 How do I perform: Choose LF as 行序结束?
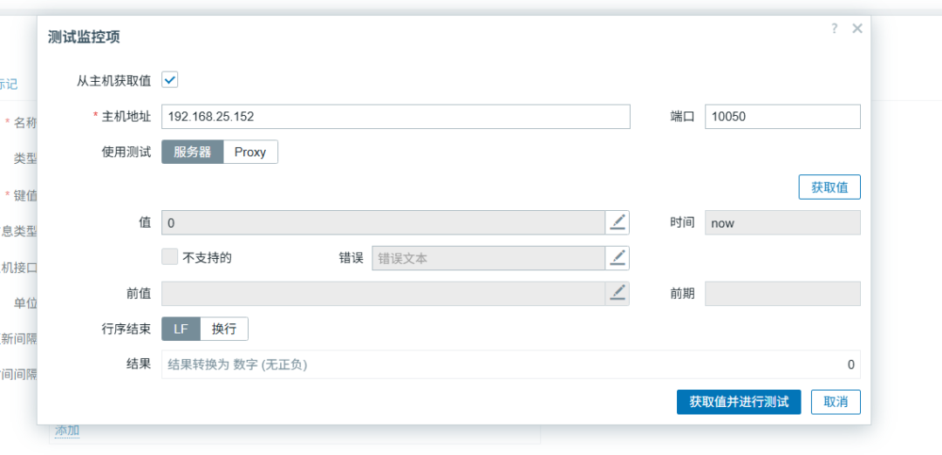click(x=181, y=329)
